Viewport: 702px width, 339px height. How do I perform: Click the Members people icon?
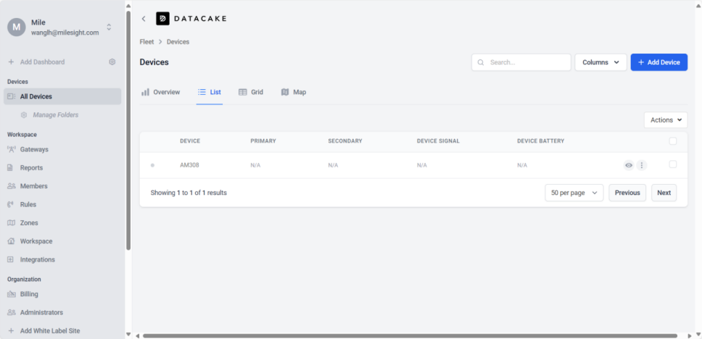tap(11, 186)
